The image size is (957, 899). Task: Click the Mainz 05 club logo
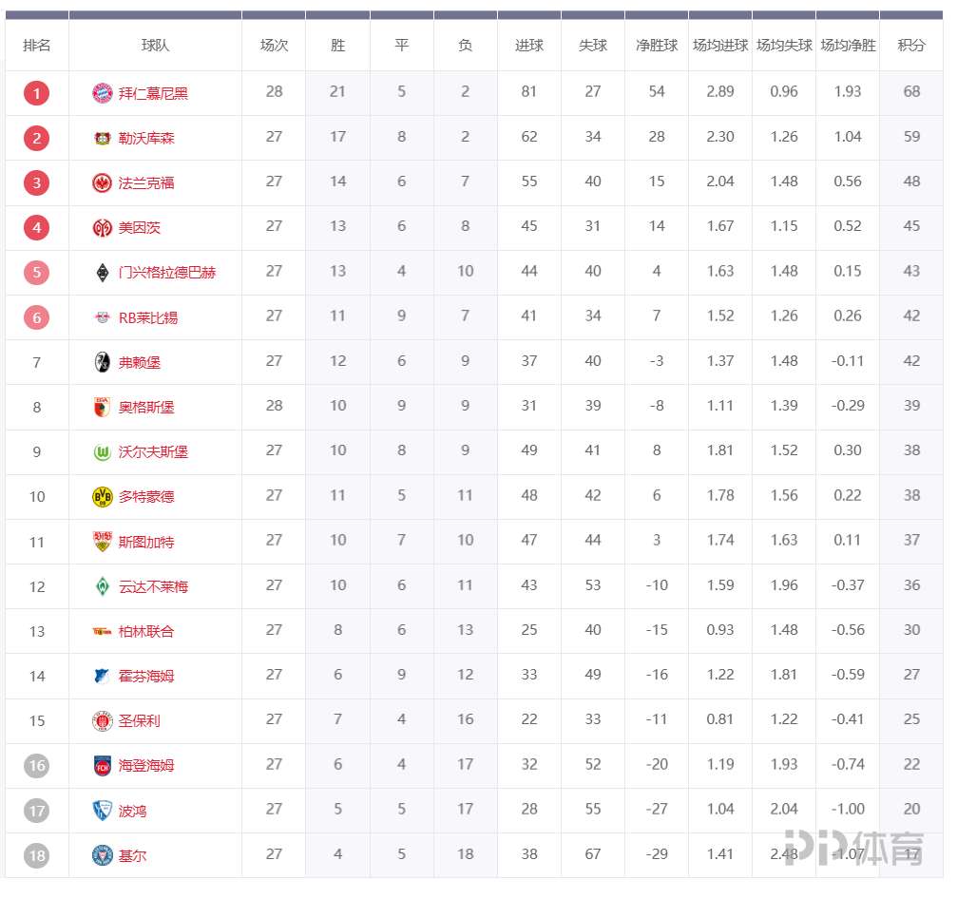[102, 228]
